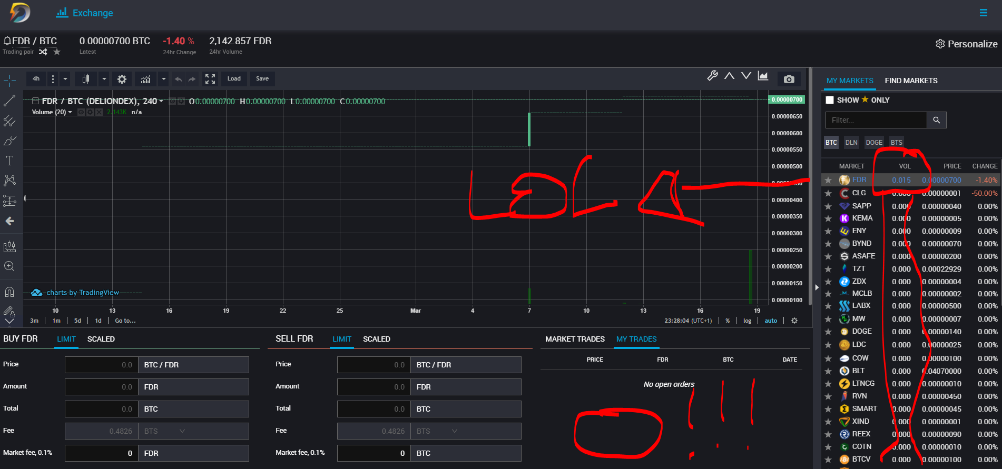The height and width of the screenshot is (469, 1002).
Task: Click the market filter search icon
Action: pos(936,120)
